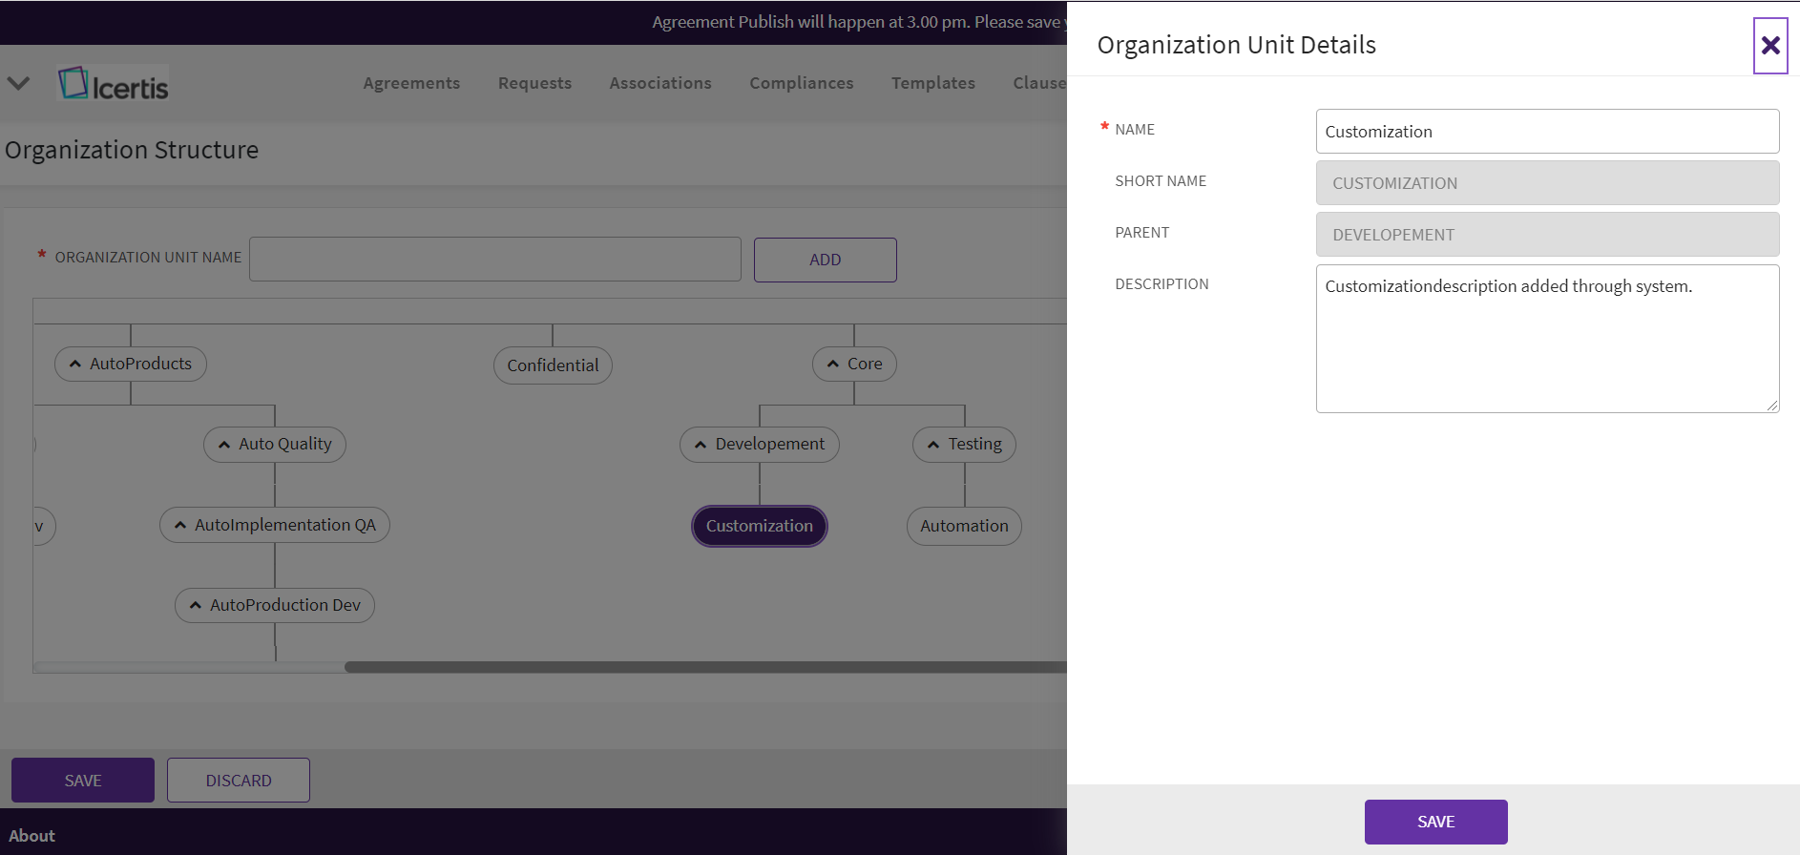Screen dimensions: 1800x855
Task: Close the Organization Unit Details panel
Action: (1769, 46)
